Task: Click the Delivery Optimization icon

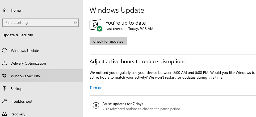Action: tap(5, 63)
